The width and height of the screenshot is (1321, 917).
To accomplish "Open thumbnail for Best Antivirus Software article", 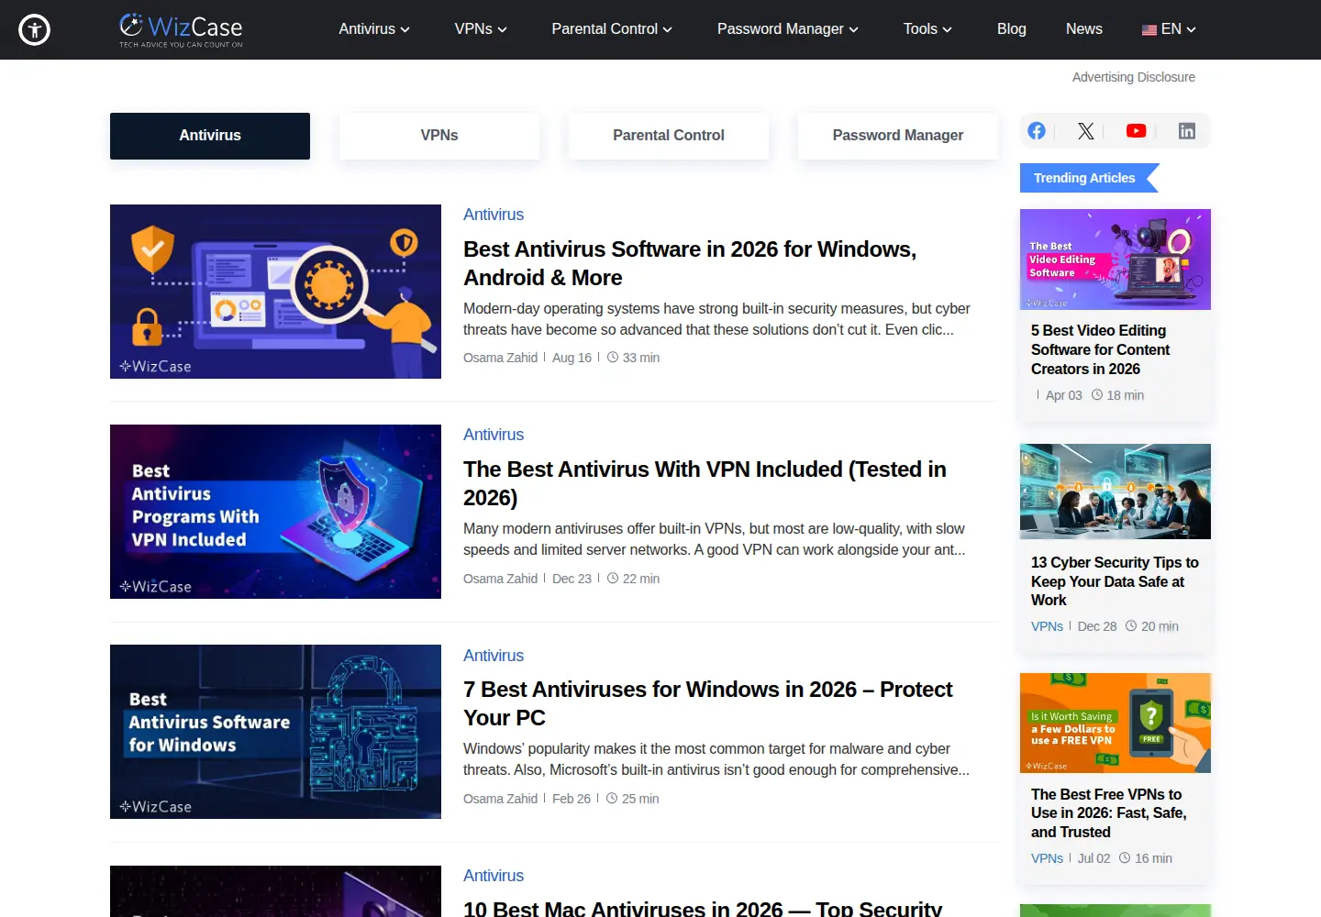I will pyautogui.click(x=275, y=292).
